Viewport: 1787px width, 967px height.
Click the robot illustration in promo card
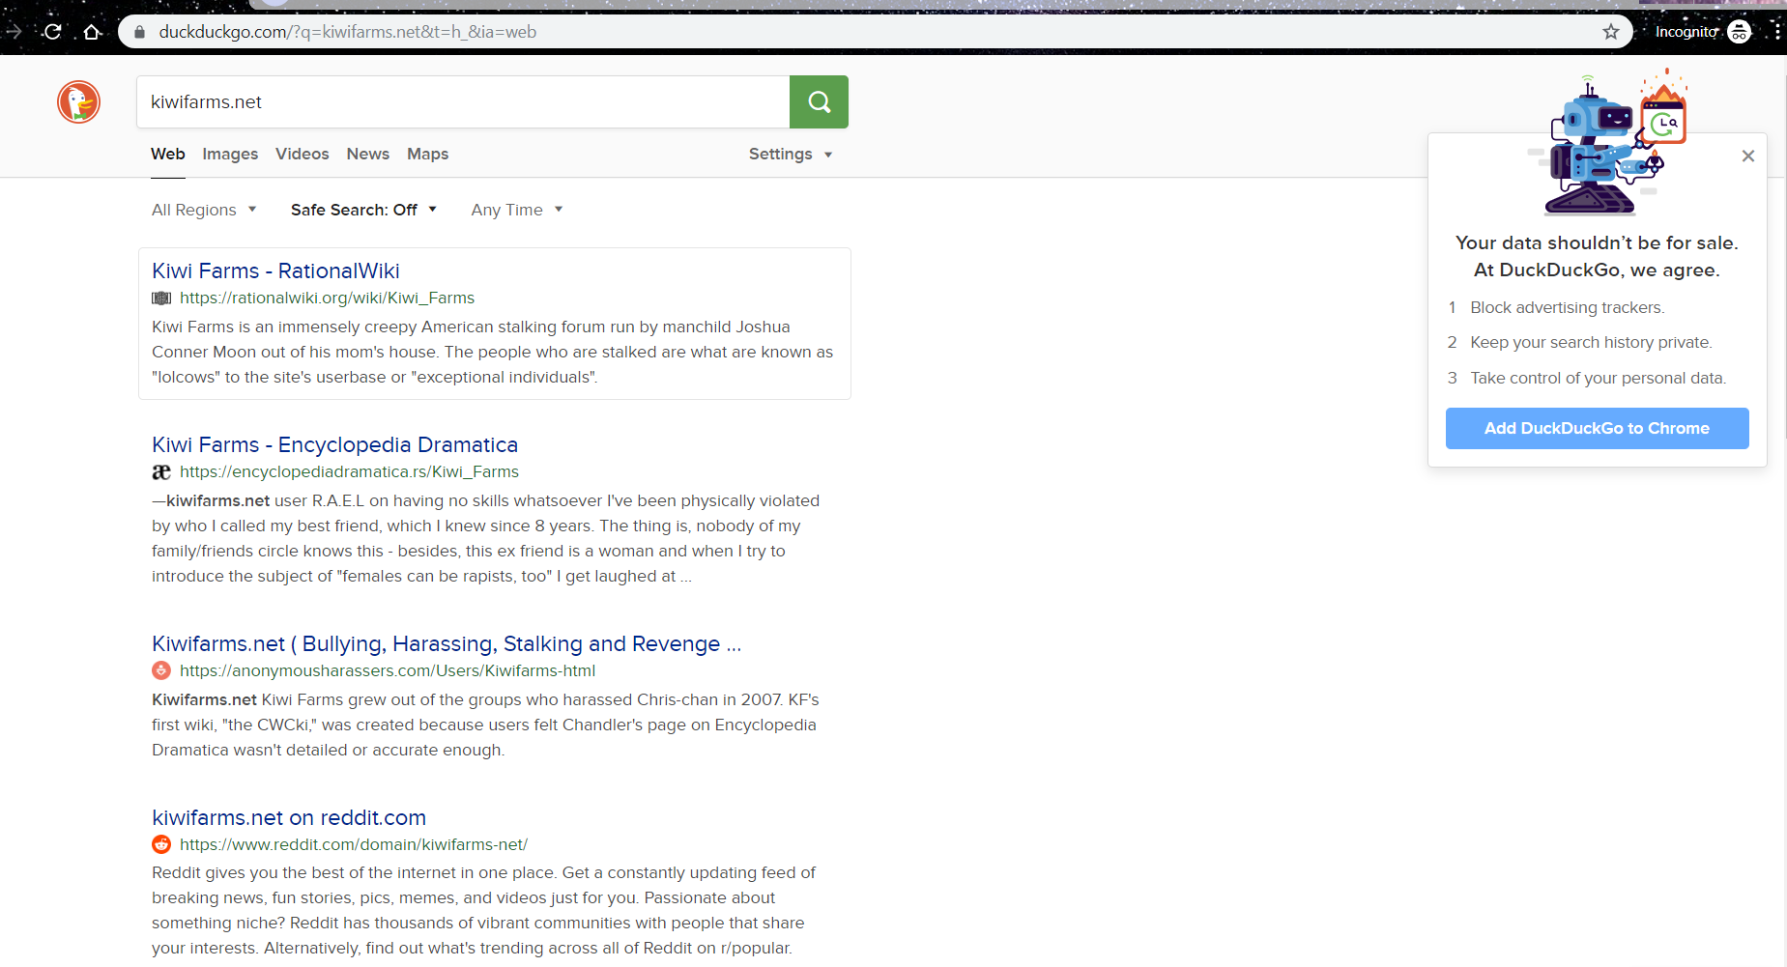pos(1606,143)
